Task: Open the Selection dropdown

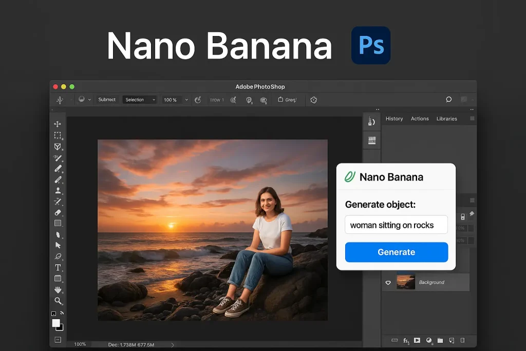Action: (139, 100)
